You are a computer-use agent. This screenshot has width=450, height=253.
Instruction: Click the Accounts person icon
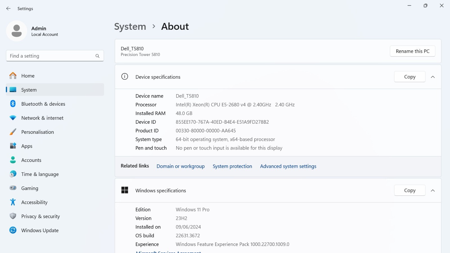13,160
